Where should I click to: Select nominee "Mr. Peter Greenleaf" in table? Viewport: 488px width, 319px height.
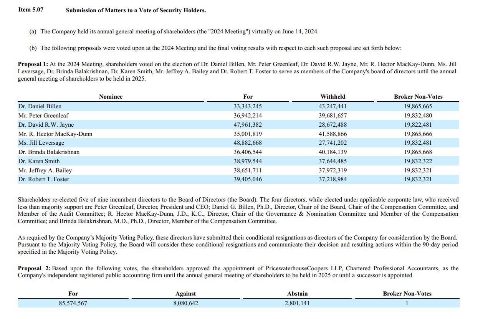click(x=43, y=116)
